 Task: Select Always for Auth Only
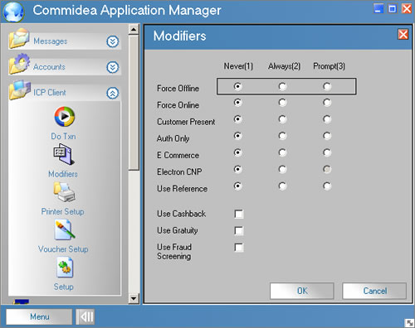click(282, 136)
